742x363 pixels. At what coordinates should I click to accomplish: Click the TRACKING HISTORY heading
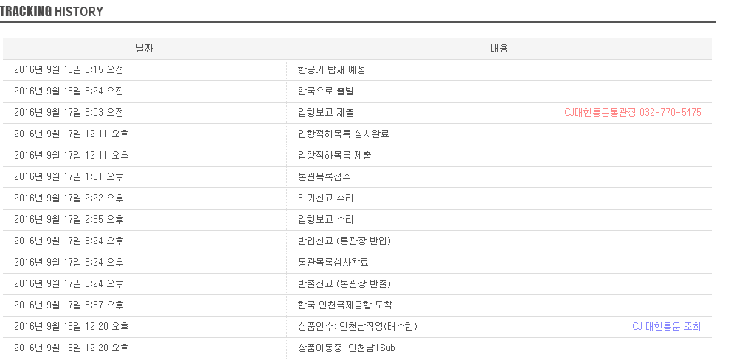pyautogui.click(x=52, y=12)
